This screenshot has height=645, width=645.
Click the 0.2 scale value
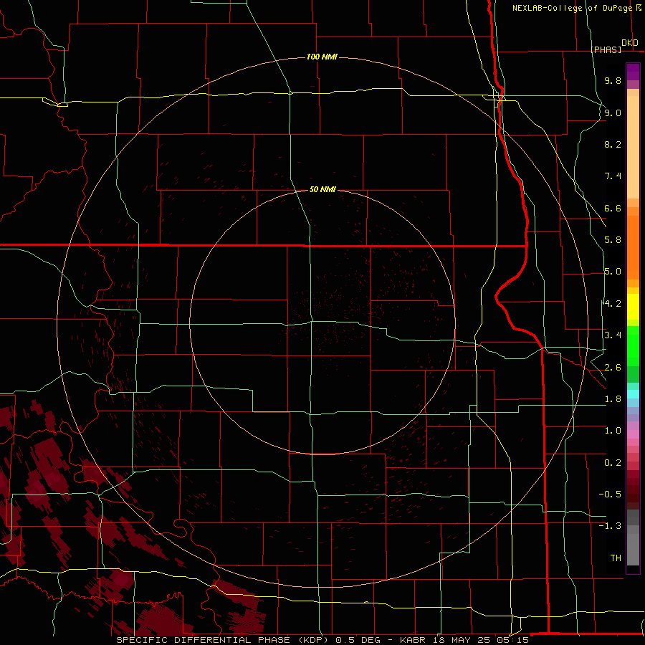pos(613,463)
